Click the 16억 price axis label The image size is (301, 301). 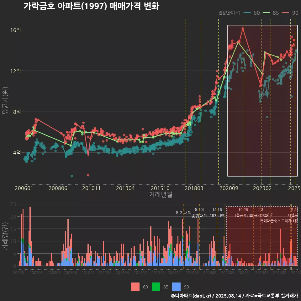(x=16, y=30)
